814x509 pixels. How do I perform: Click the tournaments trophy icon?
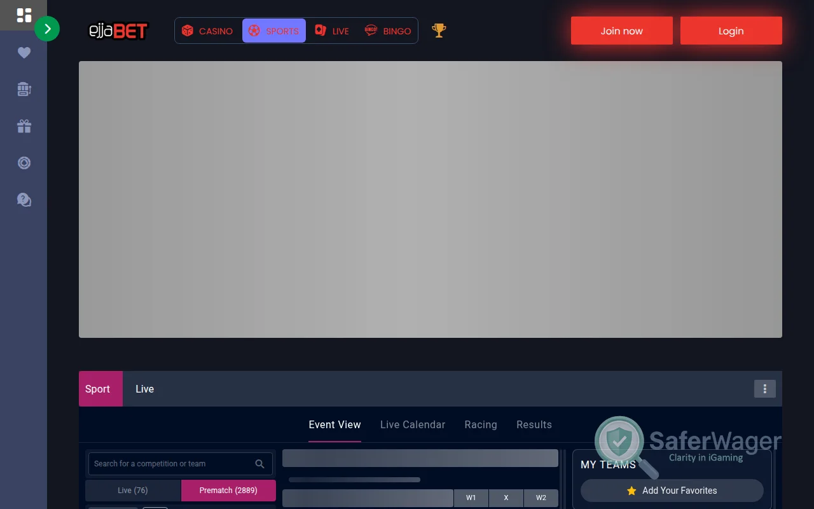pyautogui.click(x=439, y=30)
